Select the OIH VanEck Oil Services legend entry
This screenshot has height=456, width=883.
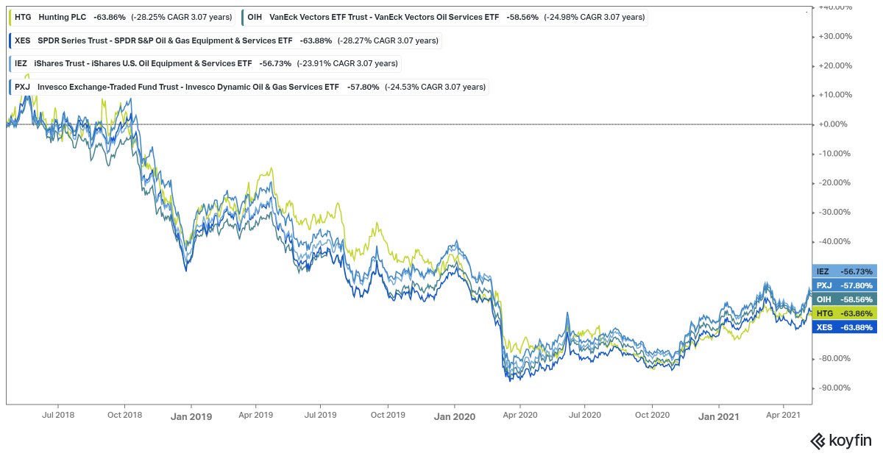click(x=444, y=17)
